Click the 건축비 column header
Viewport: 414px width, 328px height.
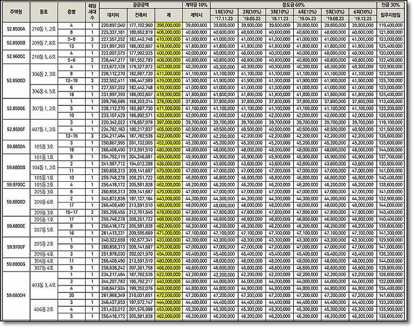[x=141, y=16]
